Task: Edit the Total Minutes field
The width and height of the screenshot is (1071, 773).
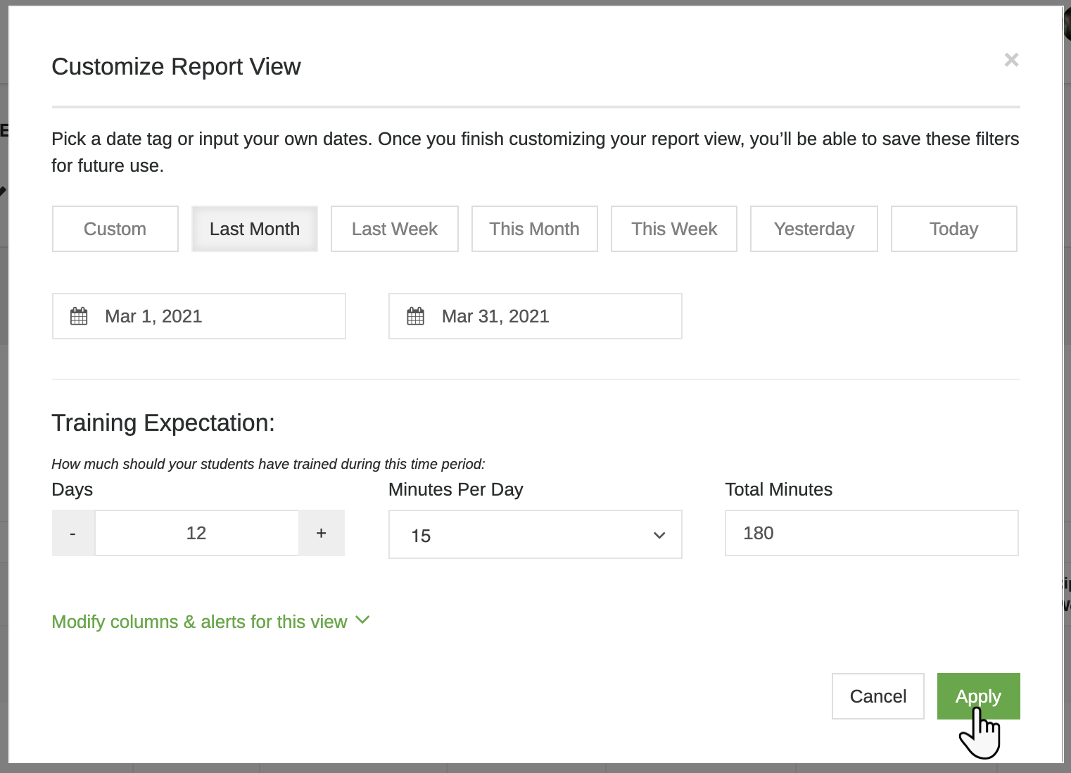Action: [x=871, y=533]
